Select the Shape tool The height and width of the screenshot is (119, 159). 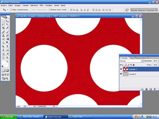(7, 50)
